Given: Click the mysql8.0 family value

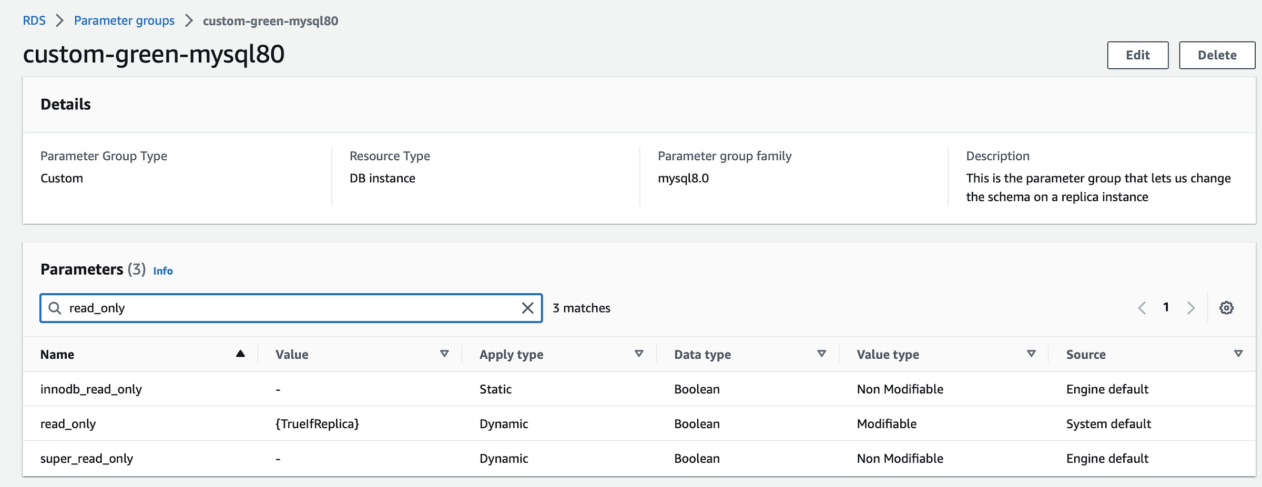Looking at the screenshot, I should [x=683, y=179].
